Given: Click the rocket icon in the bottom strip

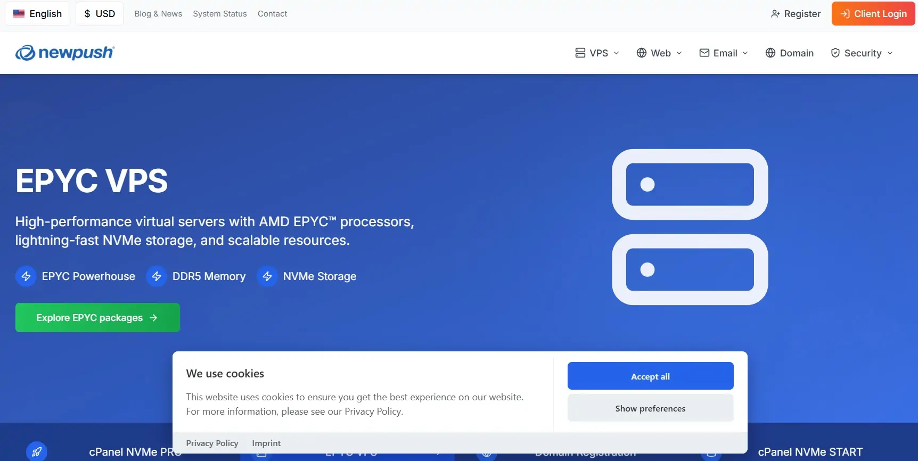Looking at the screenshot, I should point(37,451).
